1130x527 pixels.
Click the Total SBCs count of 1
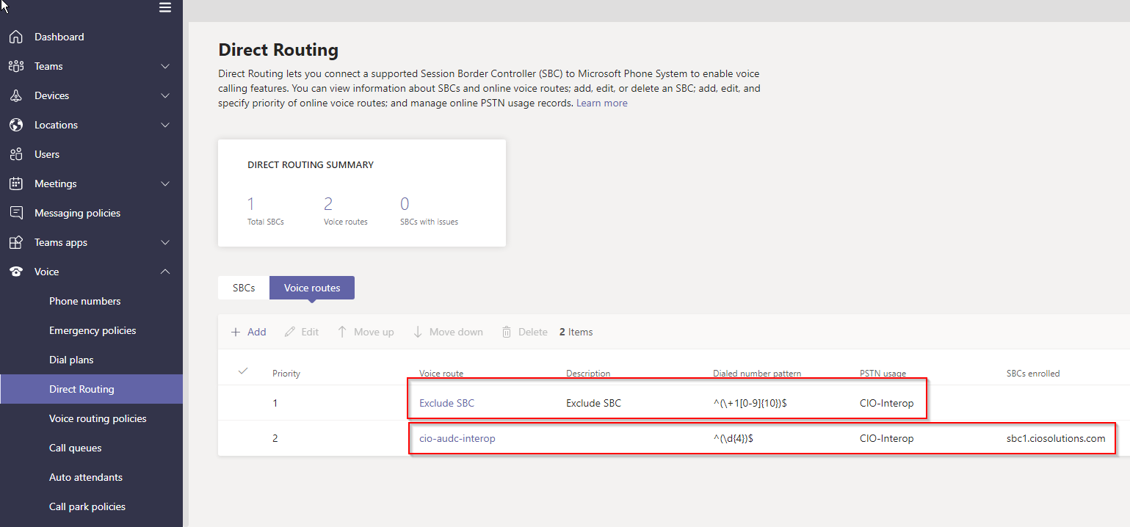coord(250,203)
